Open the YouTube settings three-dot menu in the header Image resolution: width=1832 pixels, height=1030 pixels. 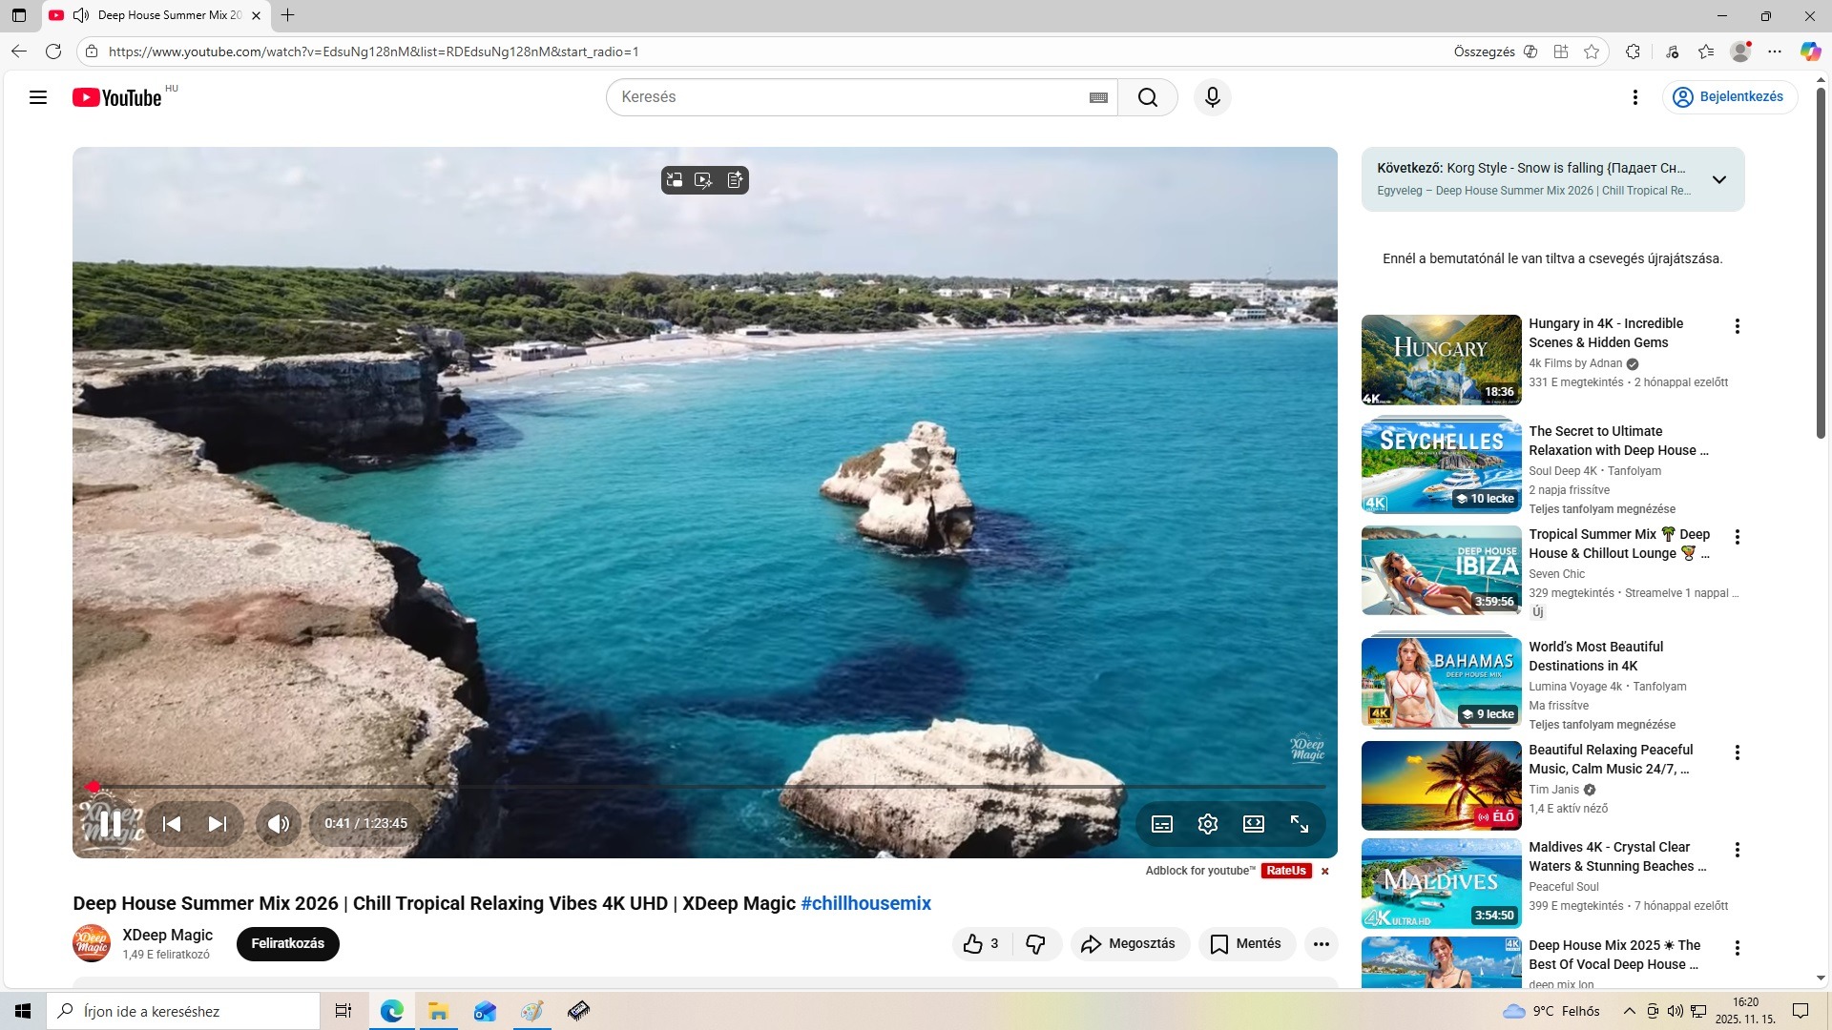pos(1635,97)
